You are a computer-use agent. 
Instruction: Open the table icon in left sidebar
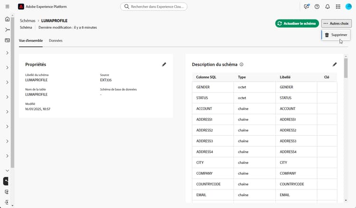point(7,40)
